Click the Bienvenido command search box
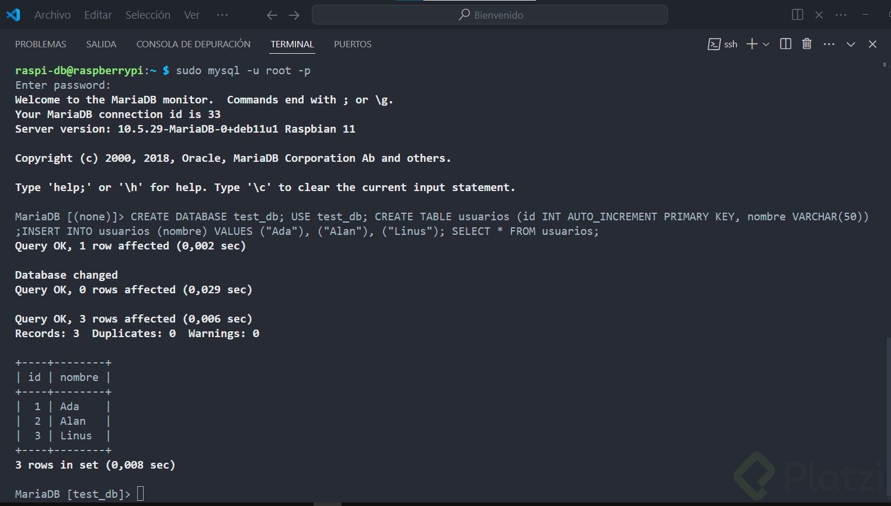The image size is (891, 506). tap(490, 15)
